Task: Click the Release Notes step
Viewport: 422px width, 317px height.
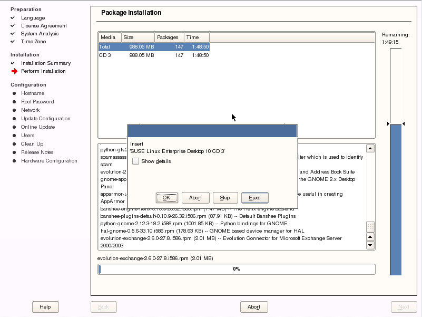Action: click(x=37, y=152)
